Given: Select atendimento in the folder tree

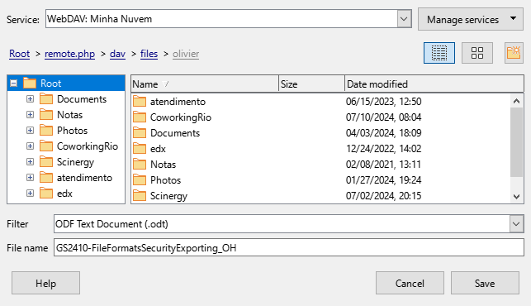Looking at the screenshot, I should (84, 178).
